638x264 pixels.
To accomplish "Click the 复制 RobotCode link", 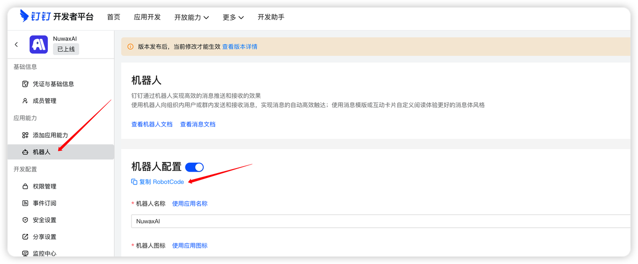I will coord(161,182).
